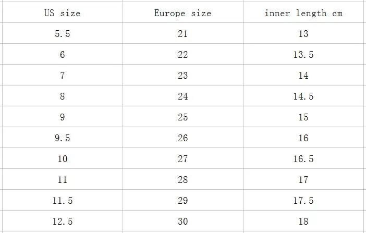Click inner length cell showing 17.5
This screenshot has width=366, height=233.
click(303, 201)
